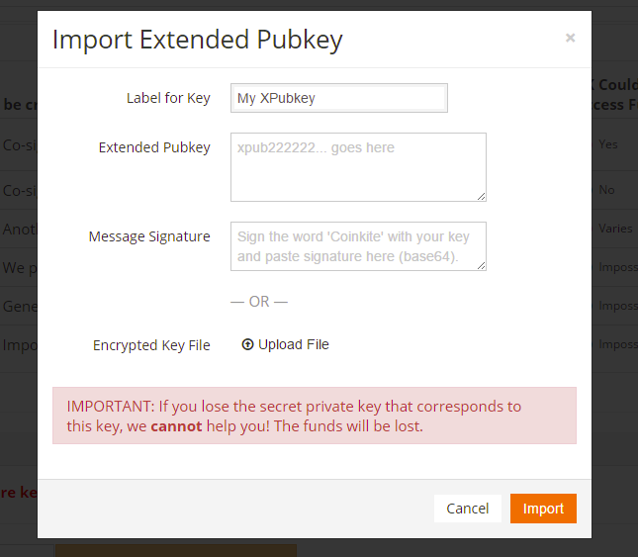Grab the Message Signature textarea resize handle
The width and height of the screenshot is (638, 557).
click(481, 266)
